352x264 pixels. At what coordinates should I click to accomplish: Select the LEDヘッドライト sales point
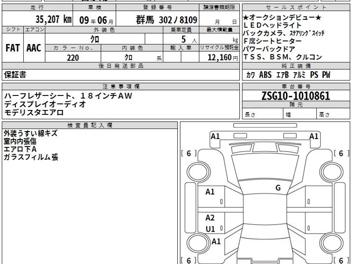(x=273, y=26)
